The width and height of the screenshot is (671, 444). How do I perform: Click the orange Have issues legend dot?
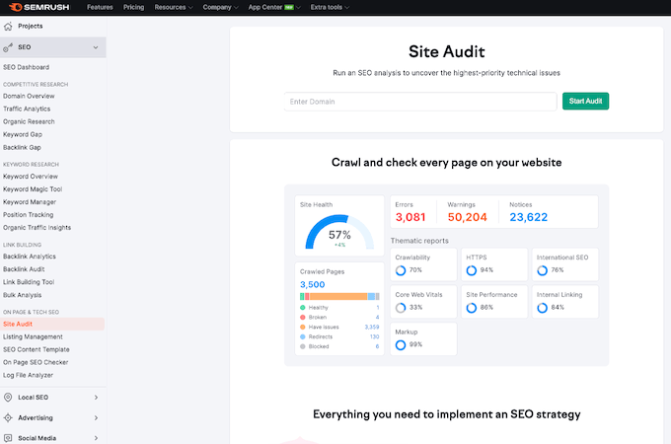[303, 327]
